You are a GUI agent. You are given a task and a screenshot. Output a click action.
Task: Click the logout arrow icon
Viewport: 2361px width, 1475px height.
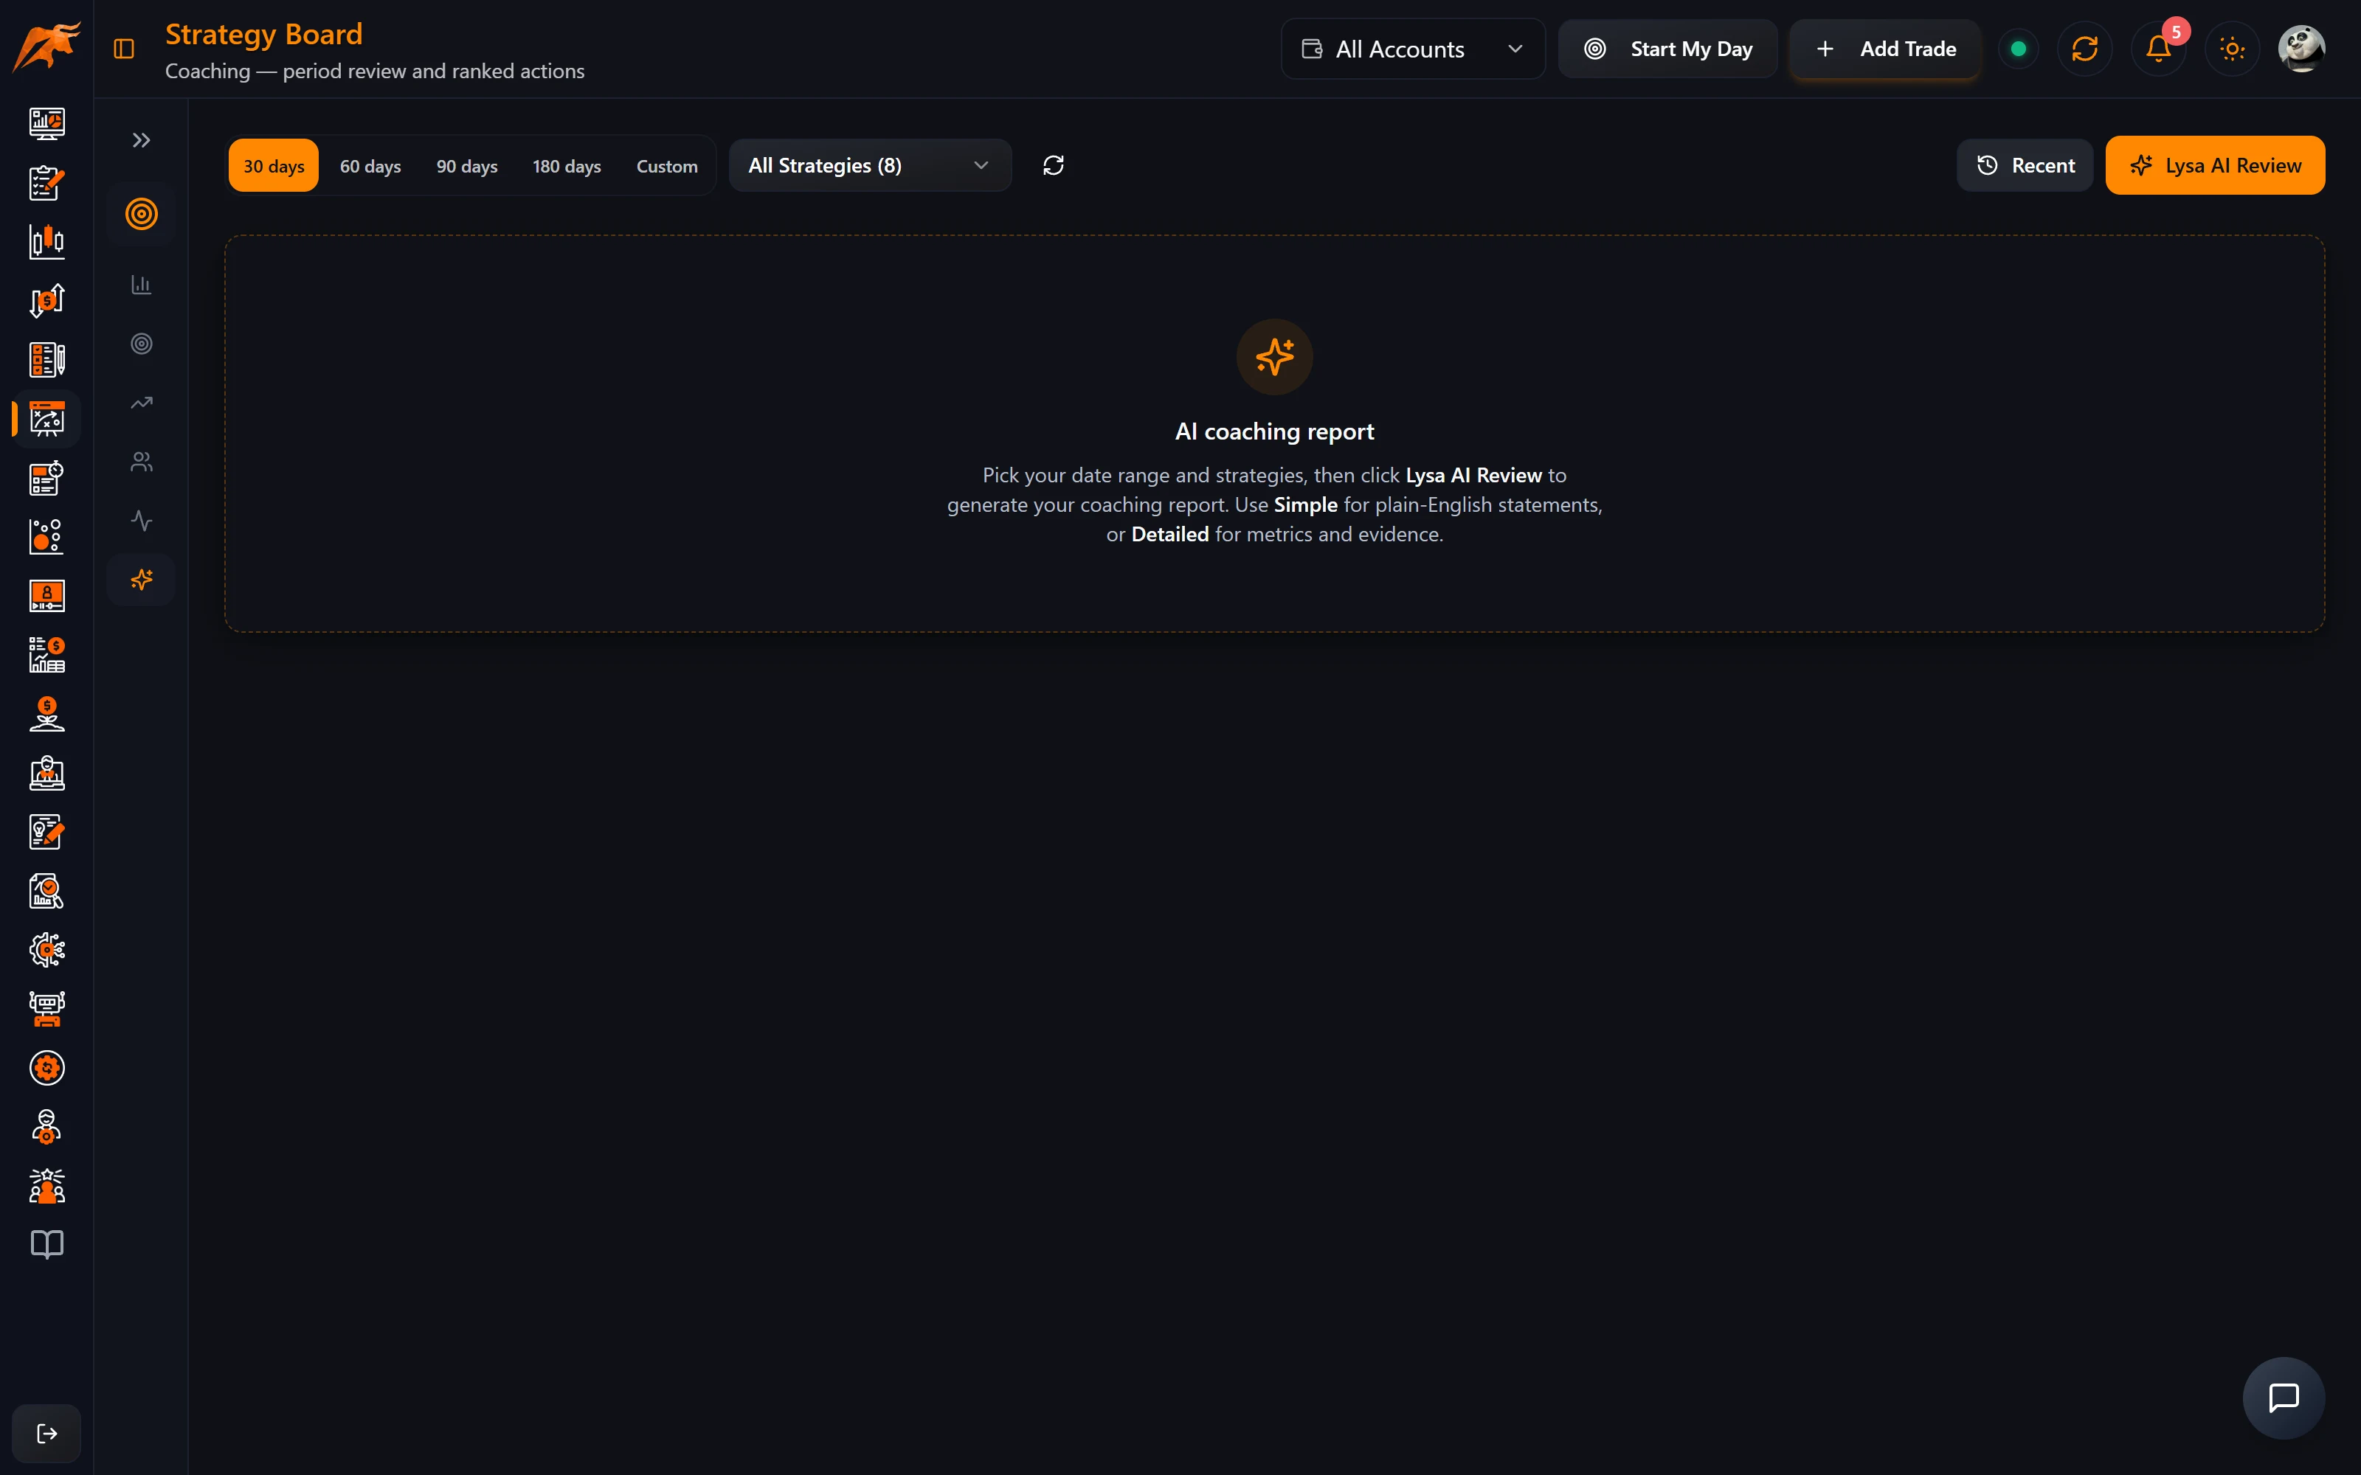(x=46, y=1433)
